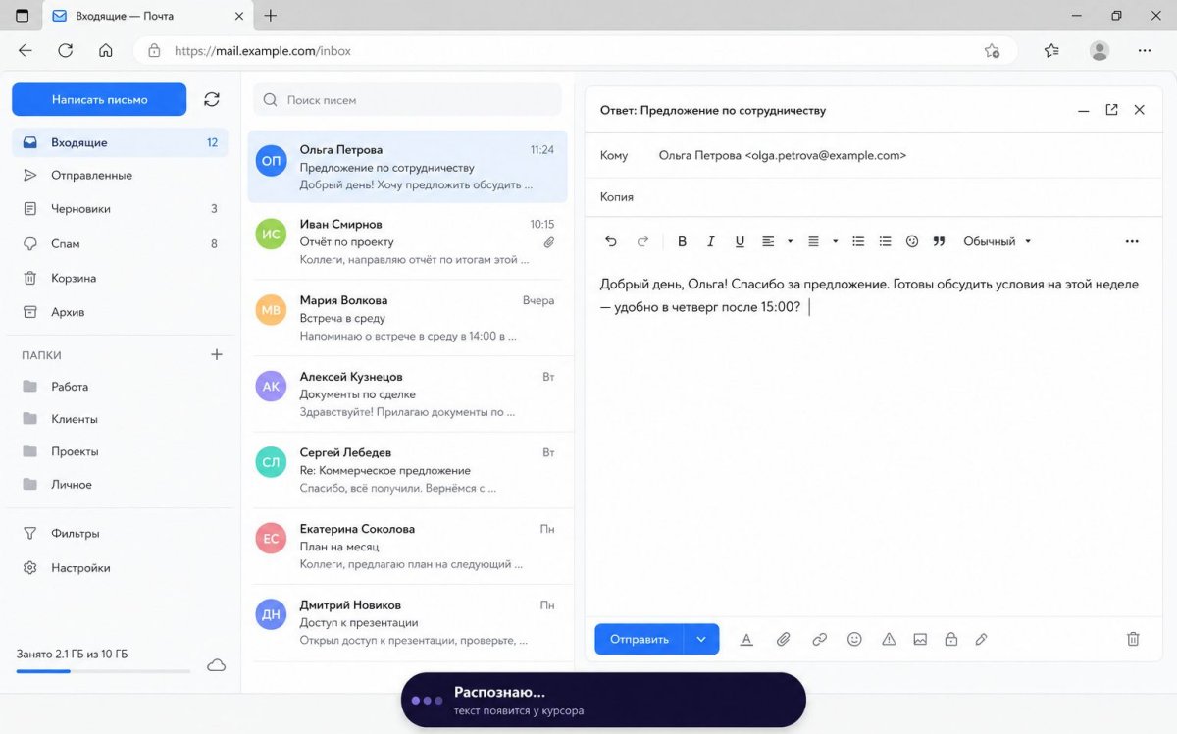Insert a hyperlink into the message
Screen dimensions: 1177x734
tap(819, 639)
